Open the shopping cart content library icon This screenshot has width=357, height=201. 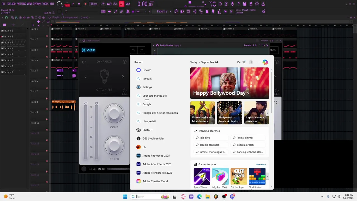coord(231,11)
